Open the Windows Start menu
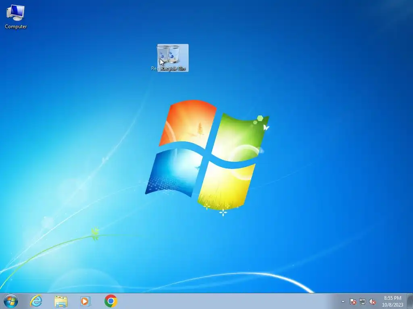 (x=11, y=301)
